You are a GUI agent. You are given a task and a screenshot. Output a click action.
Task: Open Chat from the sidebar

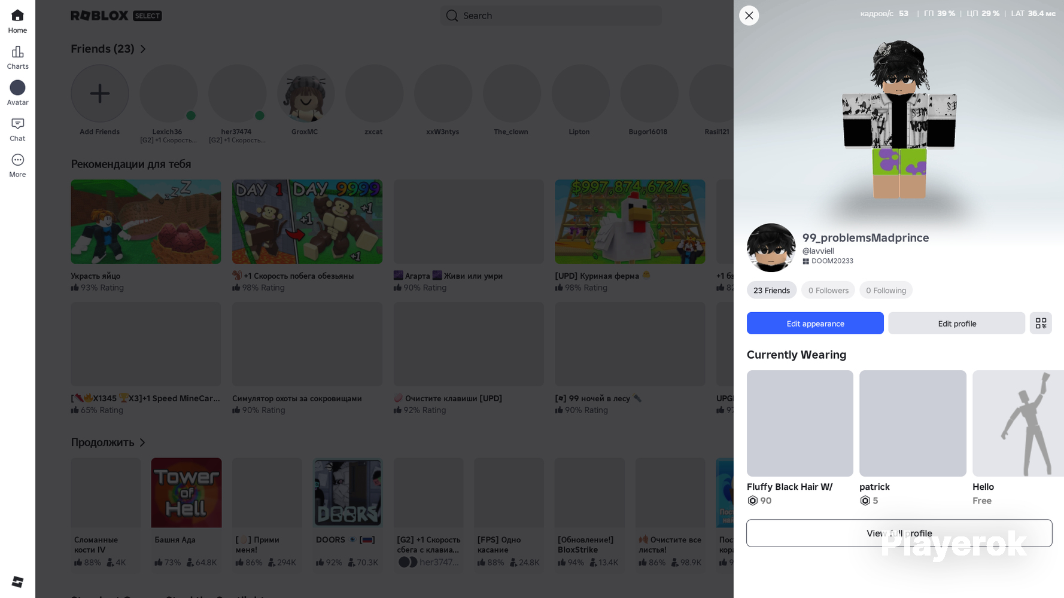point(17,129)
